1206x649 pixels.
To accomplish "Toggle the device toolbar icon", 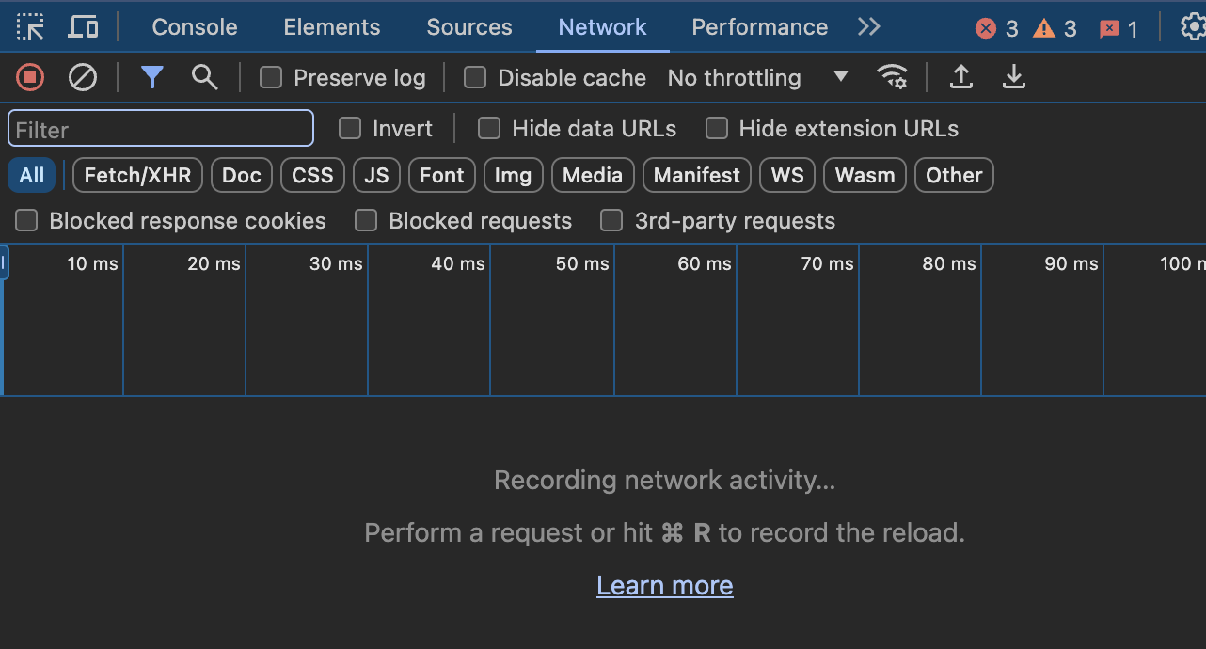I will 84,27.
